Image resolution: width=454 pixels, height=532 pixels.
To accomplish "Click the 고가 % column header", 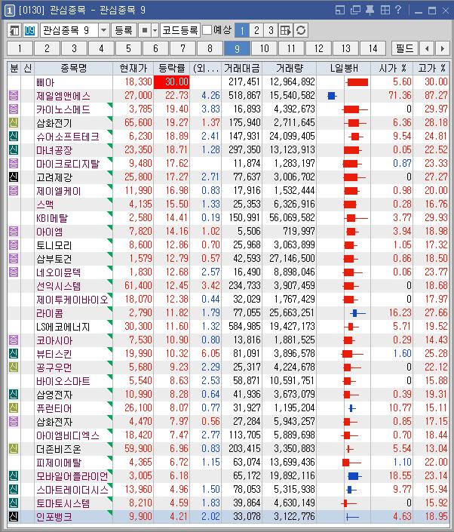I will [x=431, y=68].
